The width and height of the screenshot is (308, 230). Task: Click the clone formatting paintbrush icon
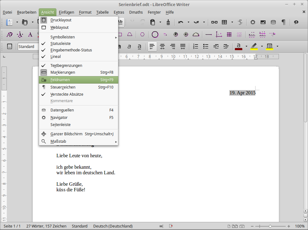coord(168,22)
